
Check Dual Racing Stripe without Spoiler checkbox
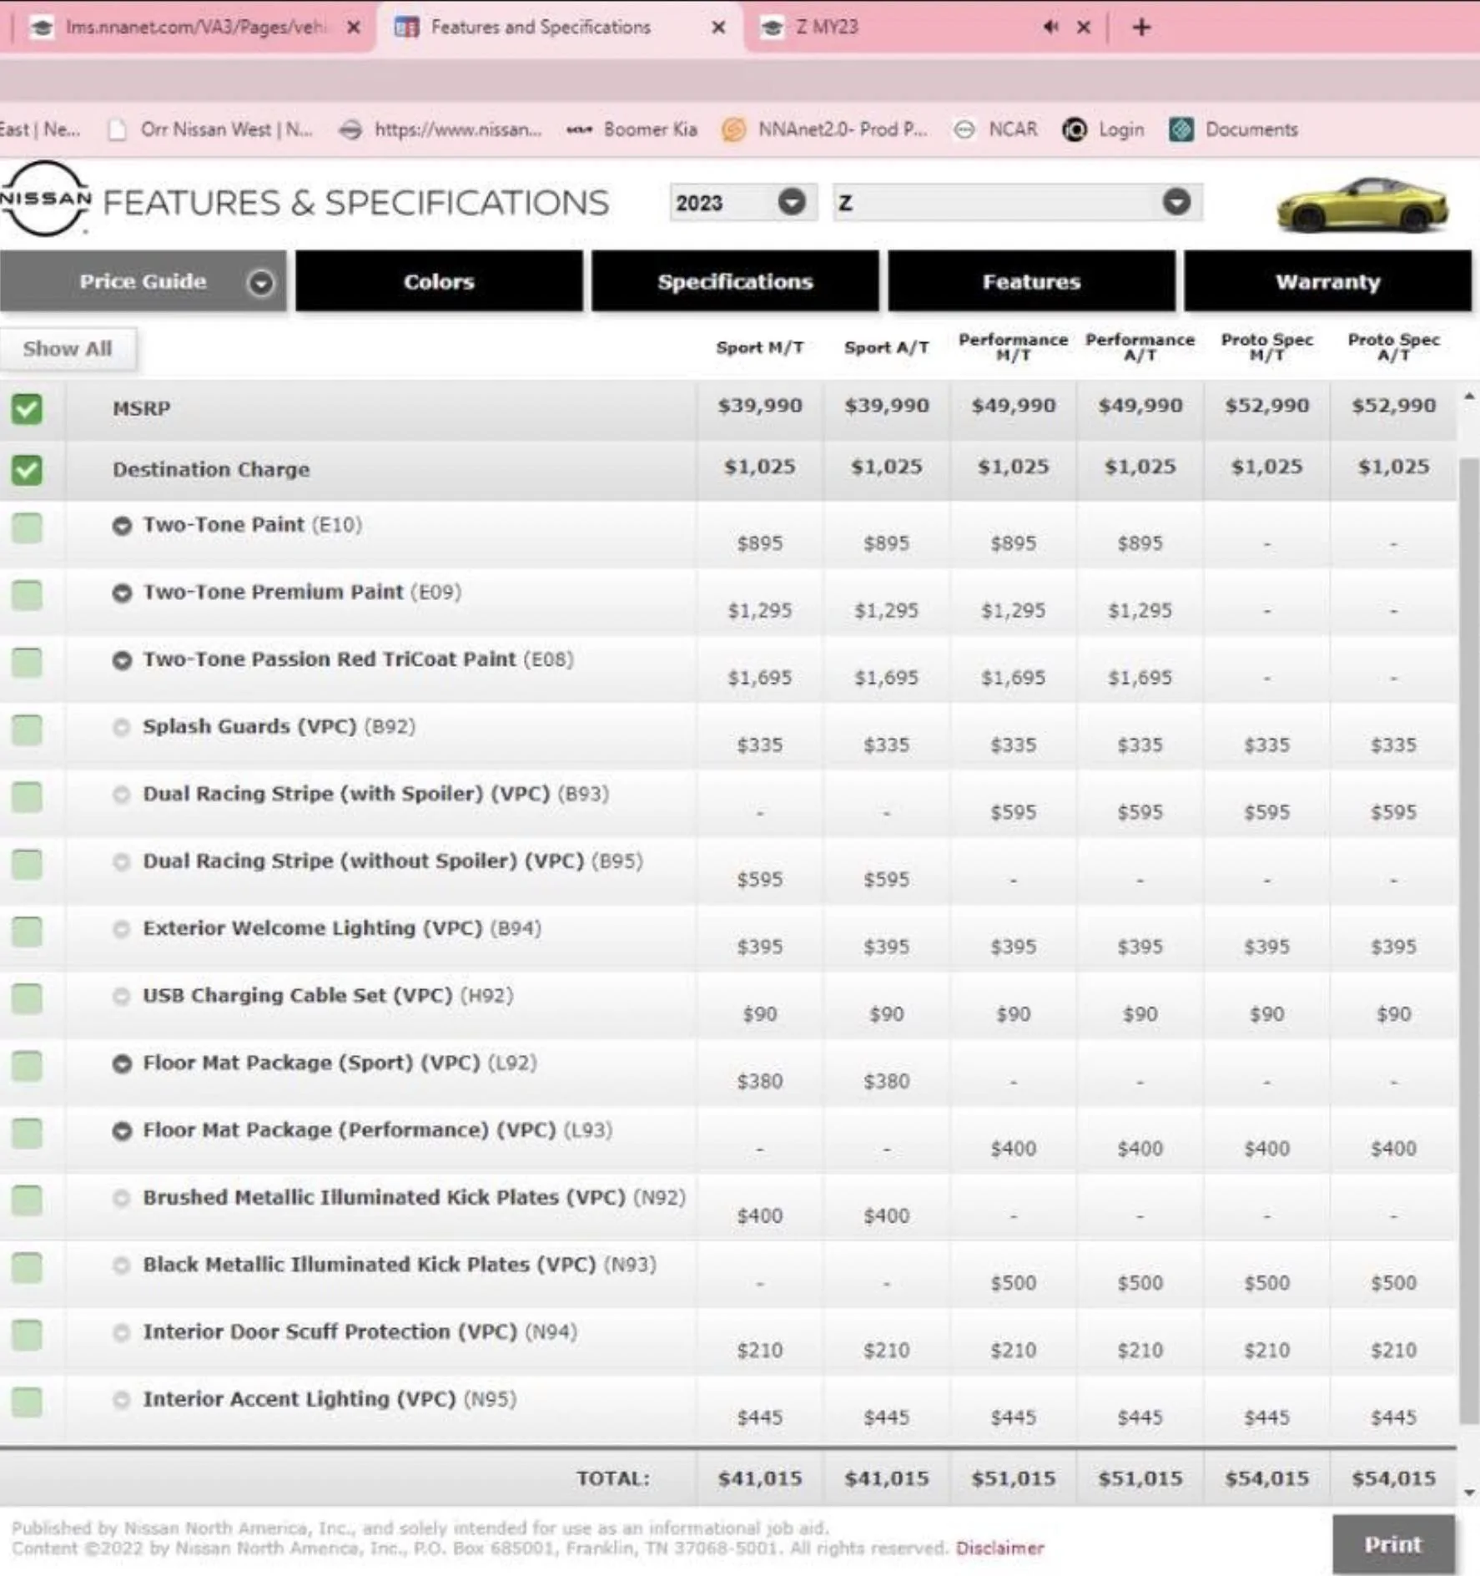pyautogui.click(x=27, y=864)
